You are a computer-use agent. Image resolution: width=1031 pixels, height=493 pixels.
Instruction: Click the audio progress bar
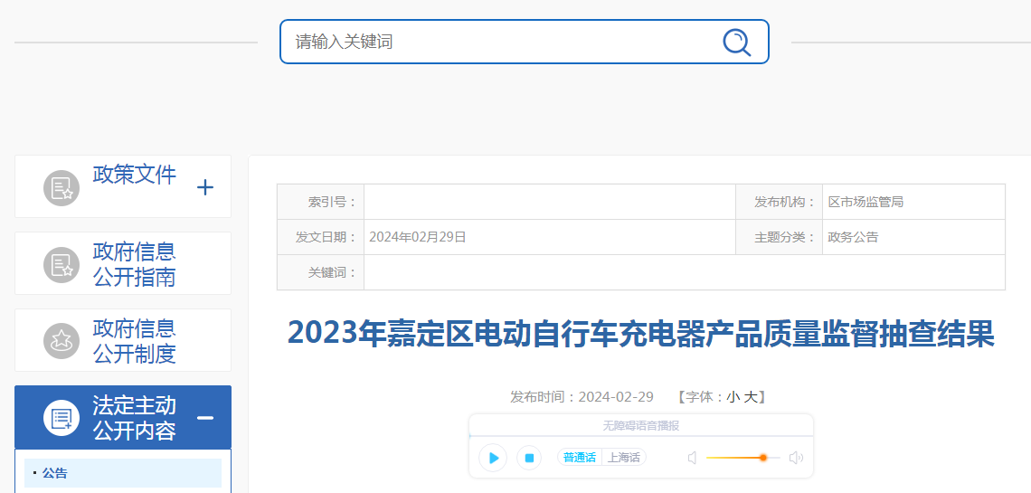click(x=641, y=436)
